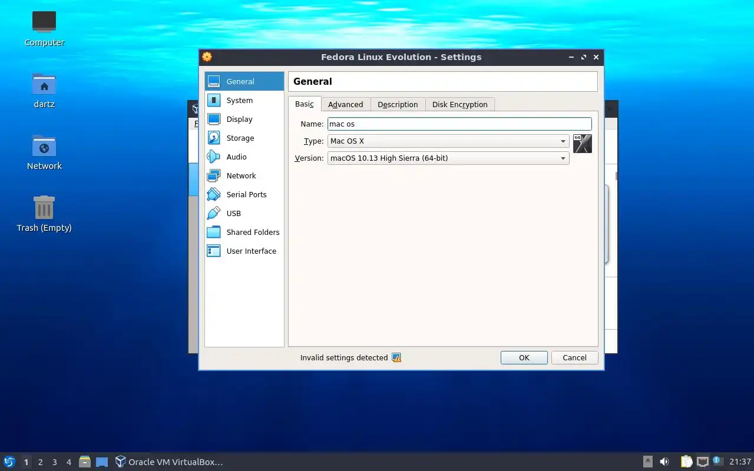Viewport: 754px width, 471px height.
Task: Open the dartz home folder icon
Action: coord(44,91)
